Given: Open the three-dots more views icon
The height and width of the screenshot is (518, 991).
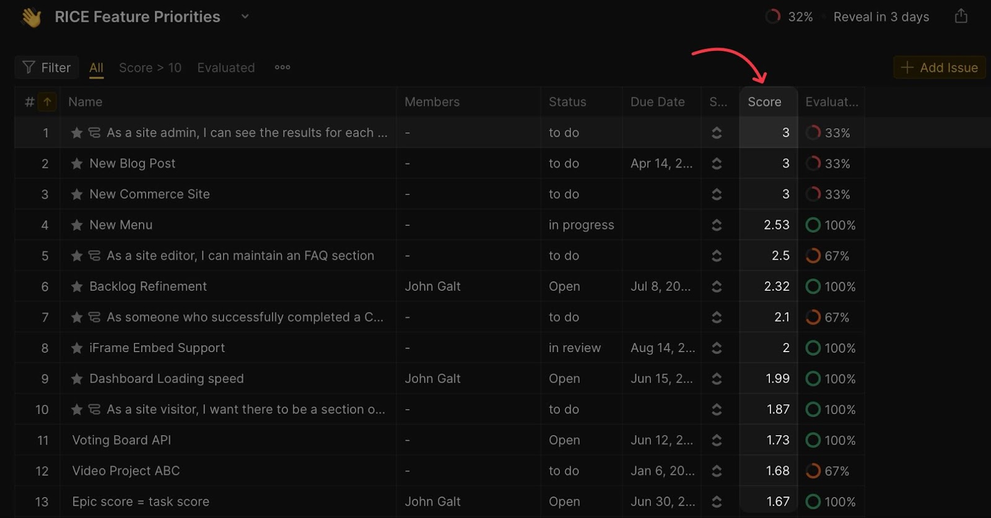Looking at the screenshot, I should pyautogui.click(x=282, y=67).
